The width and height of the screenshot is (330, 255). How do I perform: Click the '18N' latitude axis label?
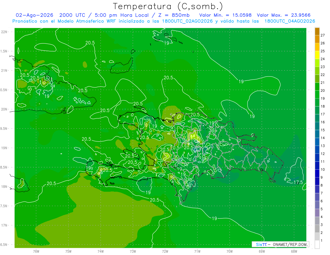point(5,187)
